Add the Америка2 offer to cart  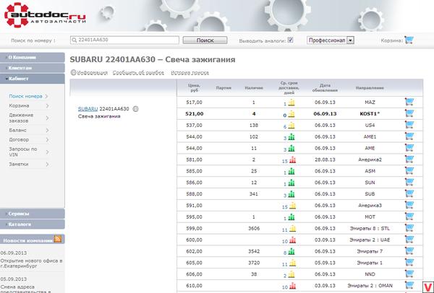(x=409, y=159)
